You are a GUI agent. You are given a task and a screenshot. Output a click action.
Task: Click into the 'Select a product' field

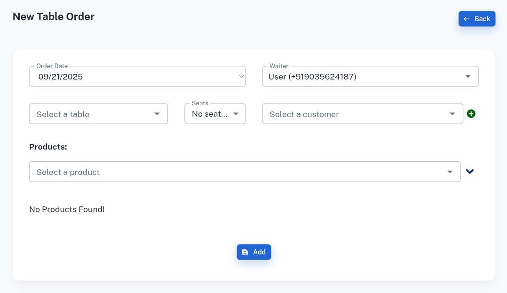[x=235, y=172]
